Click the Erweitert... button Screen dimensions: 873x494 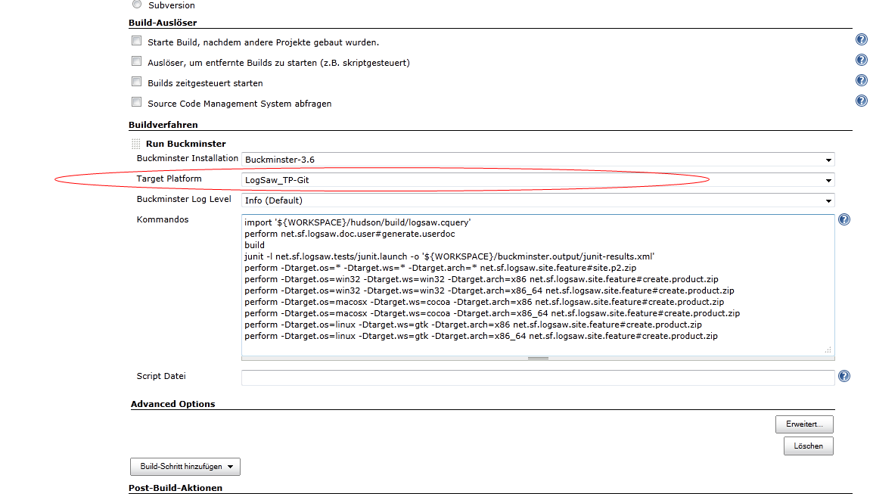coord(804,424)
